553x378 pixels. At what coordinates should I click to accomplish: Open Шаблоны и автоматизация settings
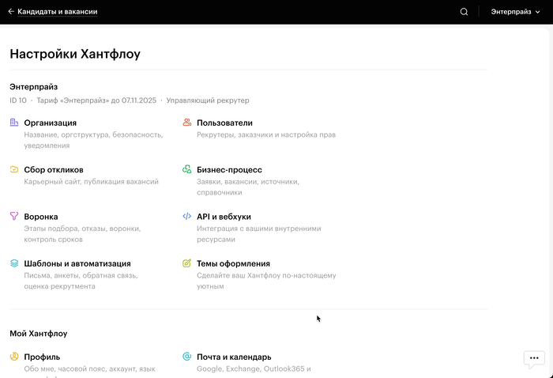tap(77, 263)
